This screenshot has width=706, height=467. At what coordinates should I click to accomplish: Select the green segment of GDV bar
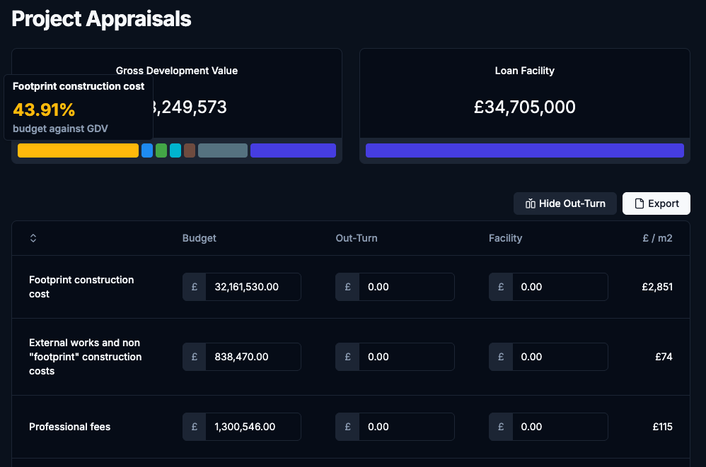[x=161, y=150]
